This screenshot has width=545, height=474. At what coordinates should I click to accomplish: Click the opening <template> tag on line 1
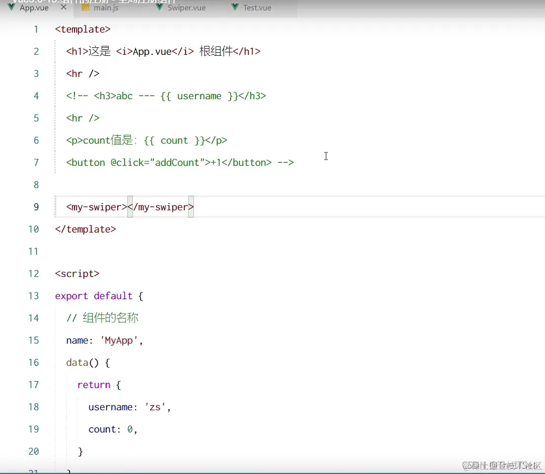click(x=83, y=29)
